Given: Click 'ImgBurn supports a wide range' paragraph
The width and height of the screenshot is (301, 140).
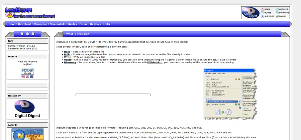Looking at the screenshot, I should pyautogui.click(x=129, y=128).
